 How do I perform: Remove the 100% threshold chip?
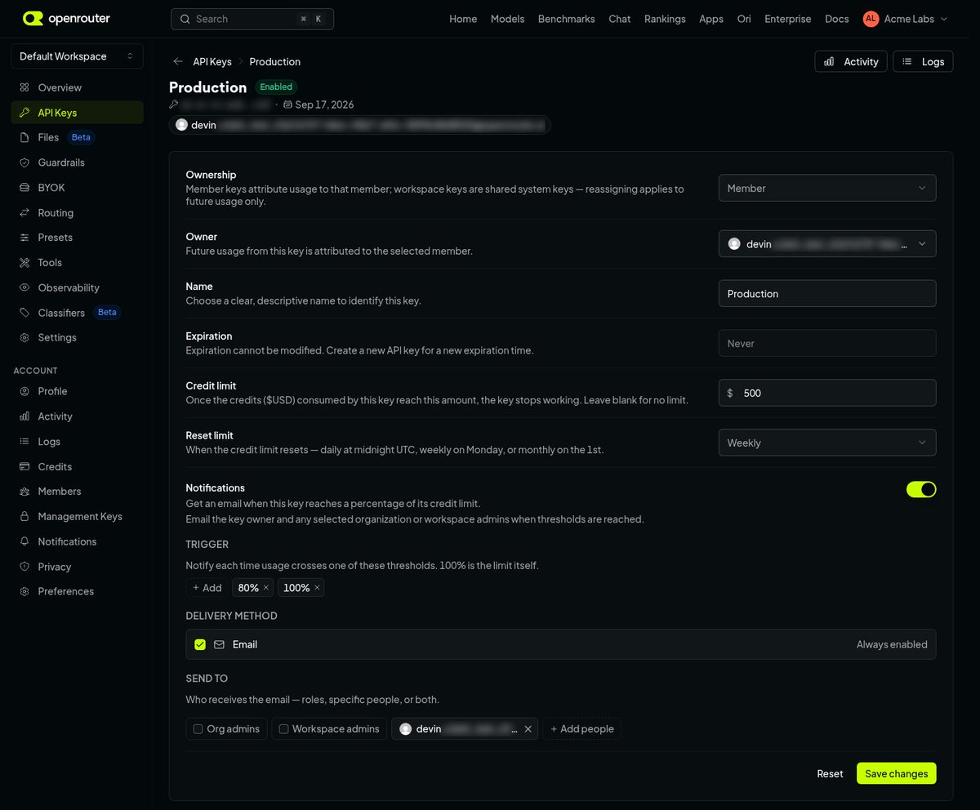point(317,588)
